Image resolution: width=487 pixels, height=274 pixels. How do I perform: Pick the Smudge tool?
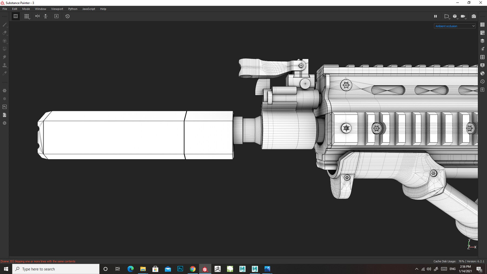4,57
